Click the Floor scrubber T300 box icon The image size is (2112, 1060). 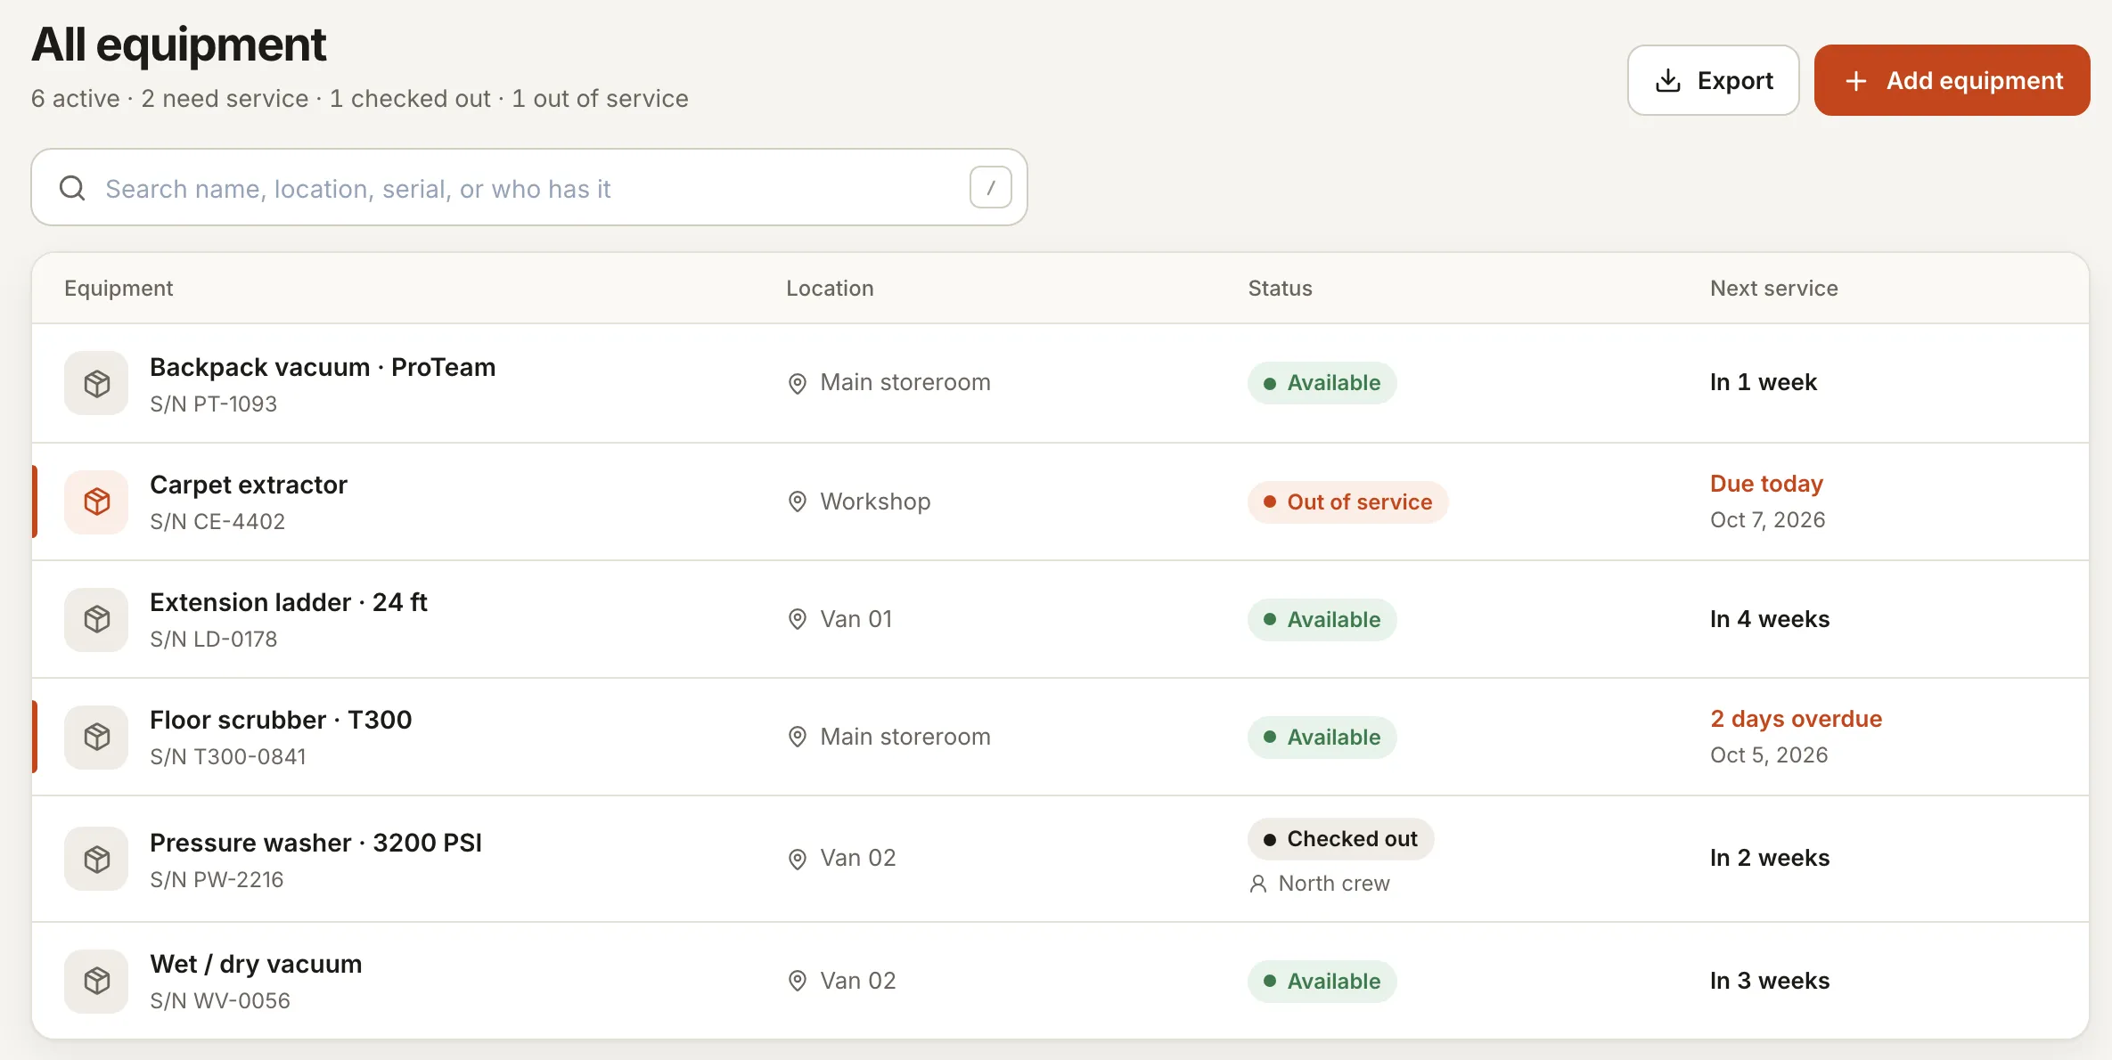96,737
